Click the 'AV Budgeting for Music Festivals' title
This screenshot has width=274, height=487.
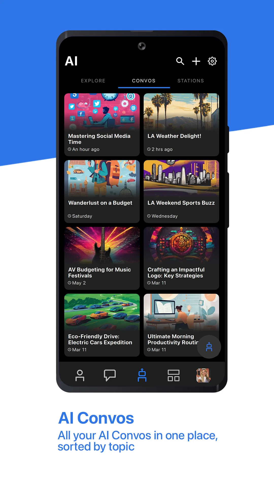point(99,273)
